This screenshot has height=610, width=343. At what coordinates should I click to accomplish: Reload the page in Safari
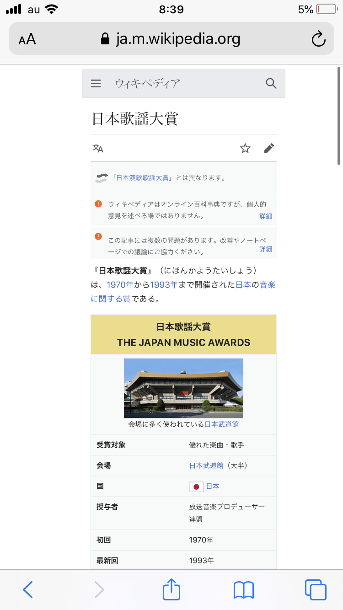pos(318,39)
